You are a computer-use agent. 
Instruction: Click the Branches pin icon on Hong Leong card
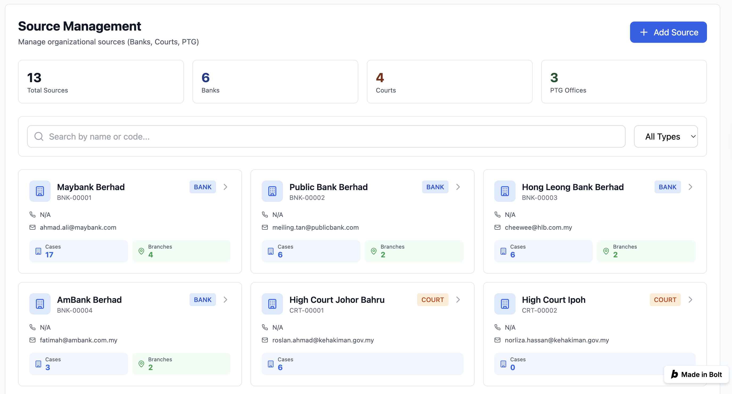(606, 251)
